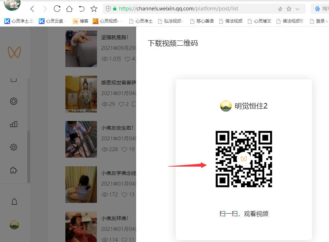Click the views eye icon showing 228
This screenshot has width=329, height=242.
105,149
